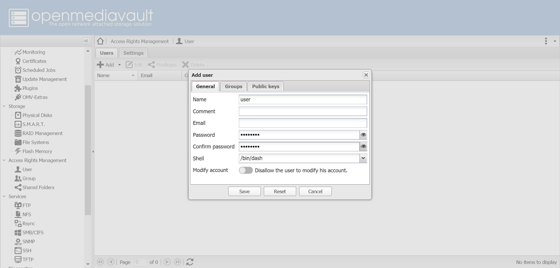560x268 pixels.
Task: Close the Add user dialog
Action: [366, 75]
